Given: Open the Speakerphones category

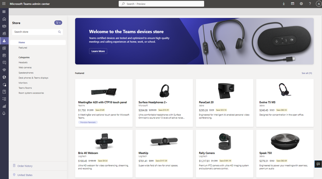Looking at the screenshot, I should pos(26,72).
